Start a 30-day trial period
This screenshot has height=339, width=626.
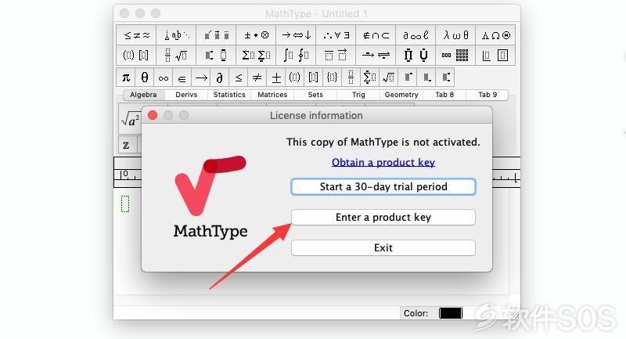pos(383,187)
